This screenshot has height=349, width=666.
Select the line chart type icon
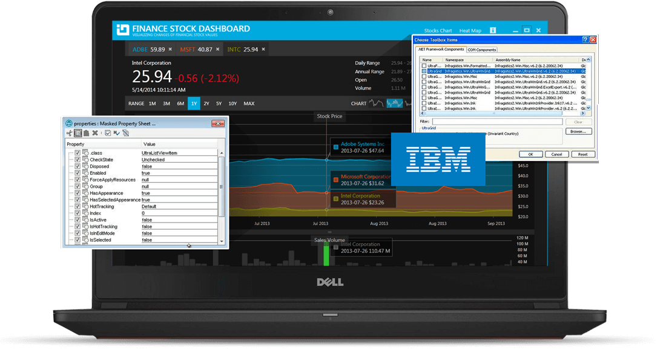coord(377,103)
